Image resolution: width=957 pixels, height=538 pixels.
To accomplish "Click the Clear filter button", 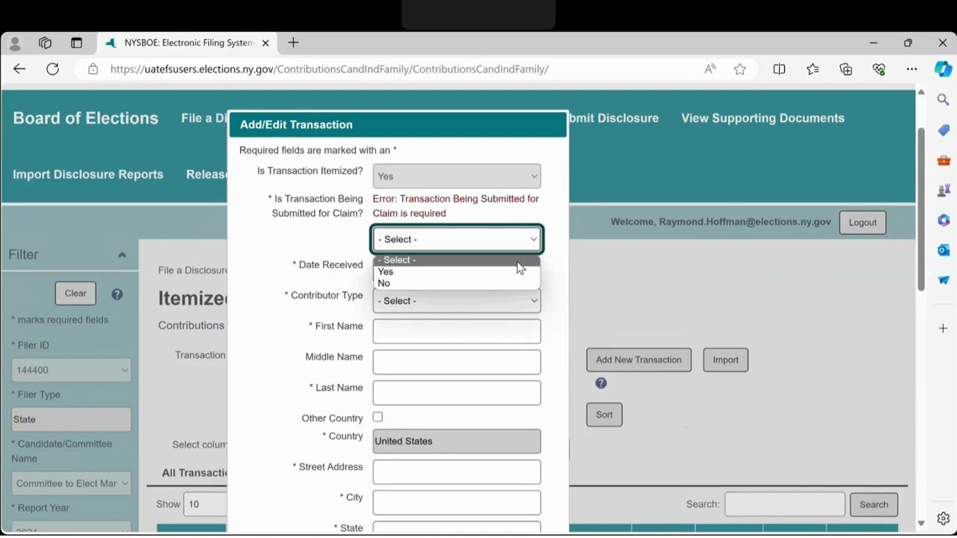I will [x=76, y=294].
